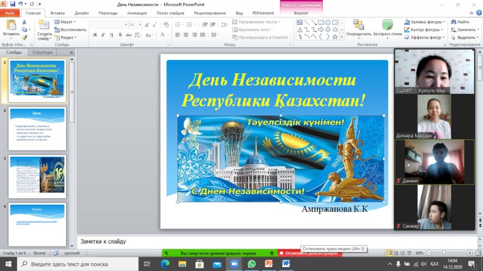Select the five-point star shape

pyautogui.click(x=335, y=37)
